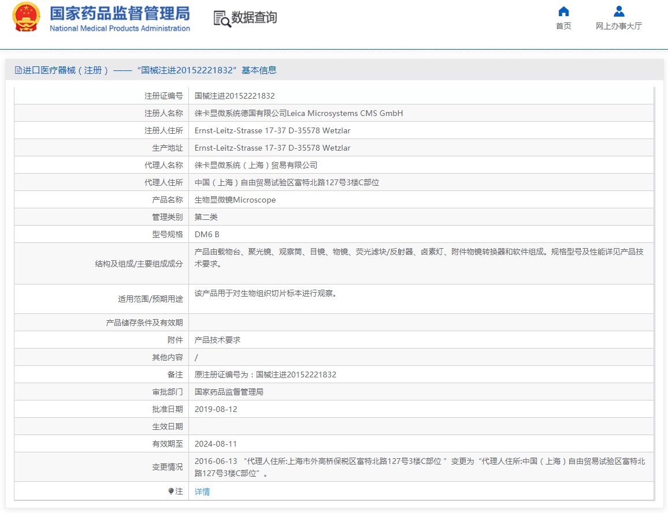Click the approval date 2019-08-12
The image size is (668, 513).
(x=216, y=409)
